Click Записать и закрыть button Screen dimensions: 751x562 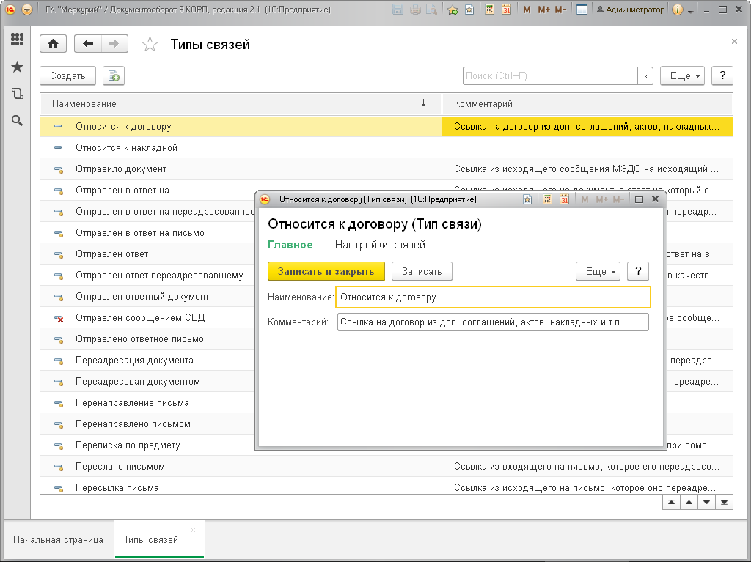tap(326, 271)
